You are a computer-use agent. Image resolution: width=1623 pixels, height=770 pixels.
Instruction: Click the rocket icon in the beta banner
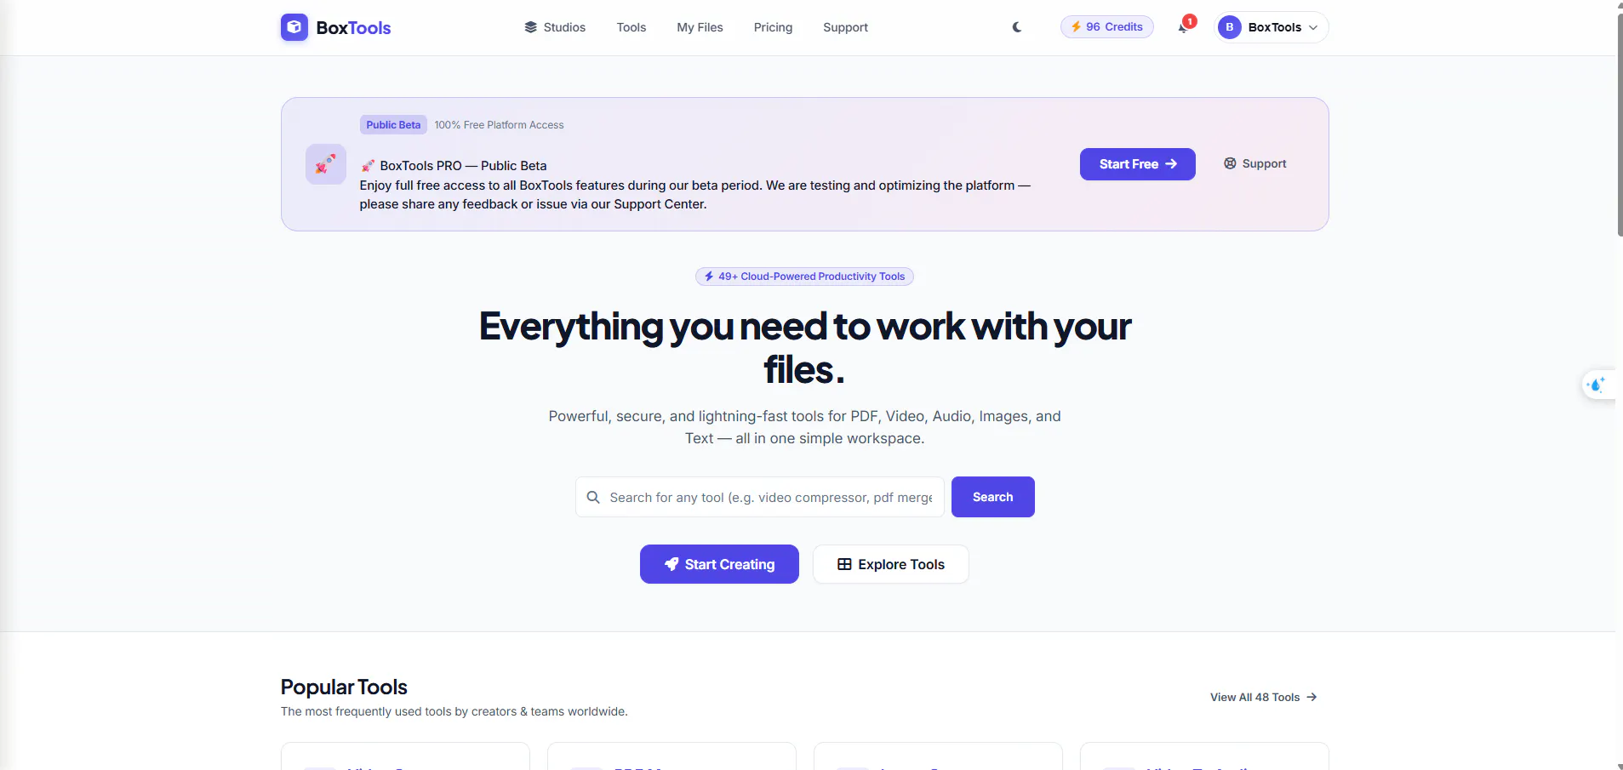coord(326,164)
